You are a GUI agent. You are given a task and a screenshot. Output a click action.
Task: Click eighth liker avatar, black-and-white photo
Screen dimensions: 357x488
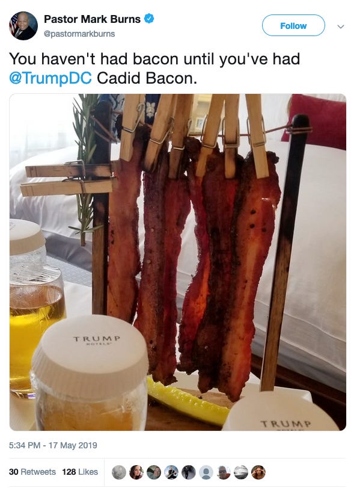[x=240, y=472]
